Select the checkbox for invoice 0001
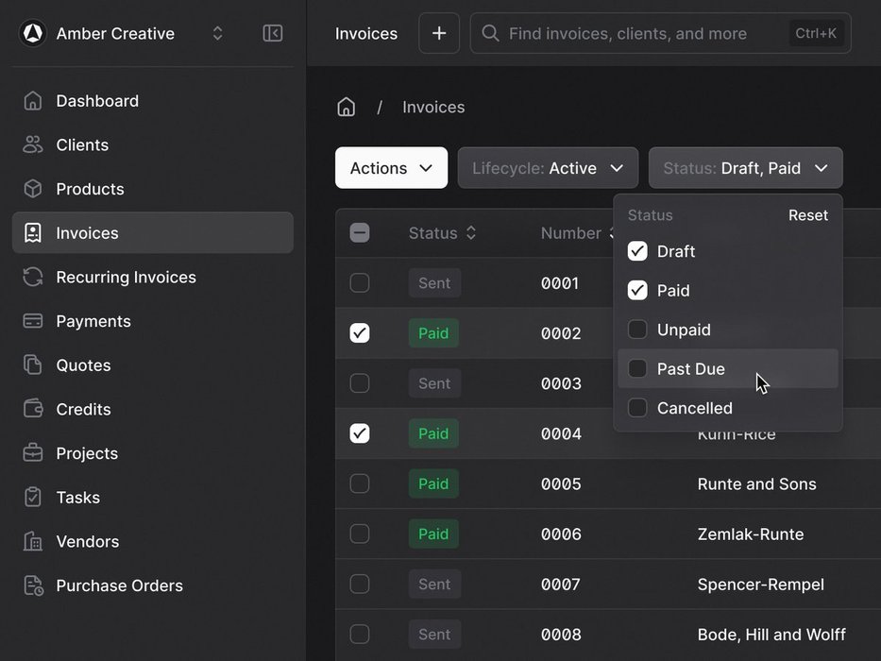This screenshot has height=661, width=881. point(360,282)
